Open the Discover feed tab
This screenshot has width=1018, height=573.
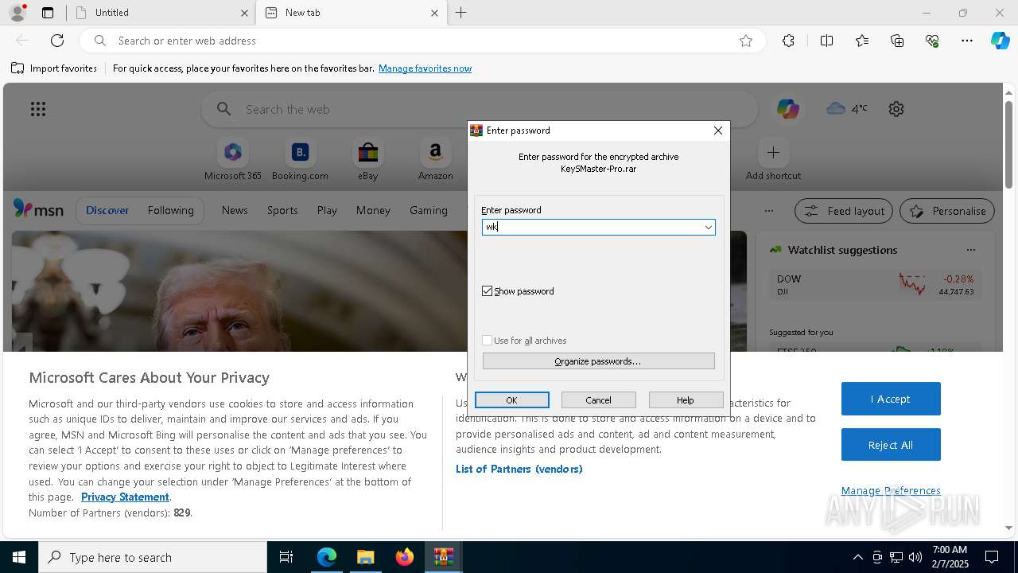[x=107, y=210]
